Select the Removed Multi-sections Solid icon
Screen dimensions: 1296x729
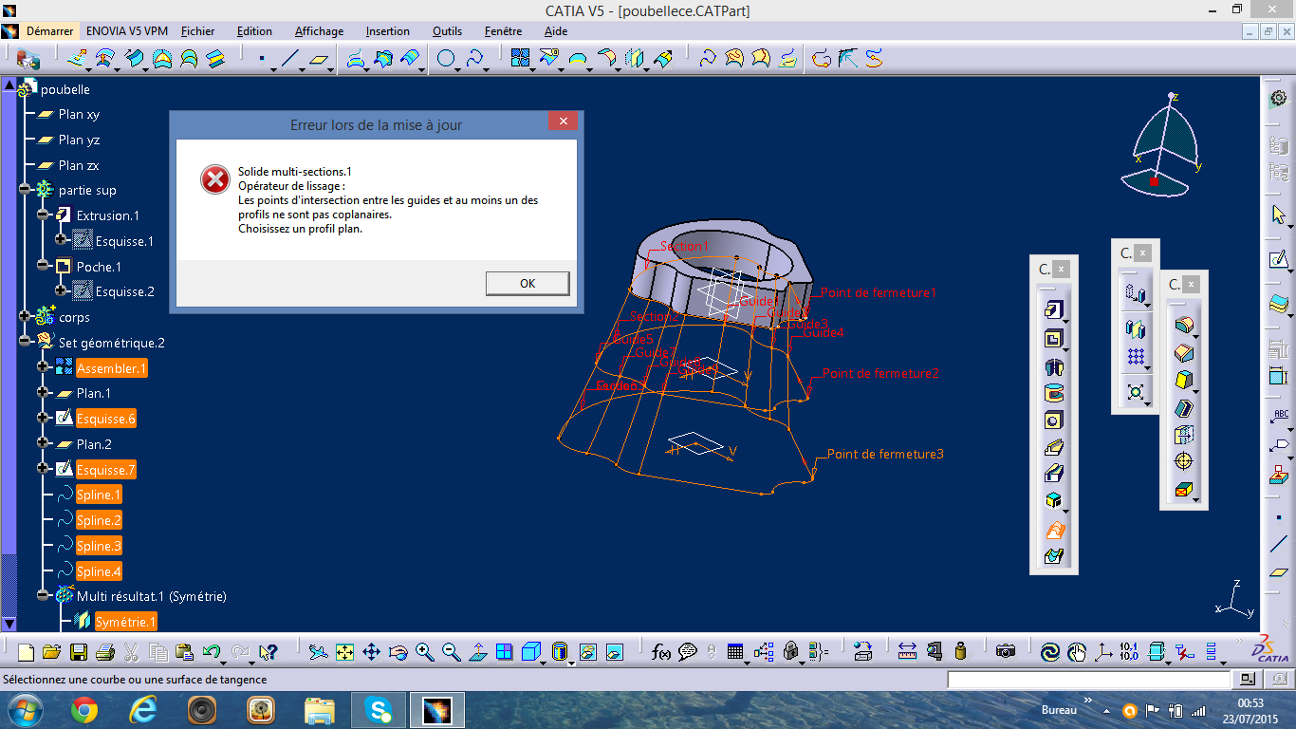point(1052,556)
